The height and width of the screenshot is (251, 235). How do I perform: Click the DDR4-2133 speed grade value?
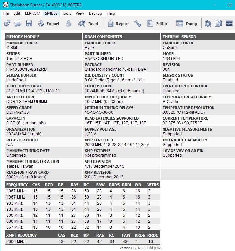(x=18, y=112)
